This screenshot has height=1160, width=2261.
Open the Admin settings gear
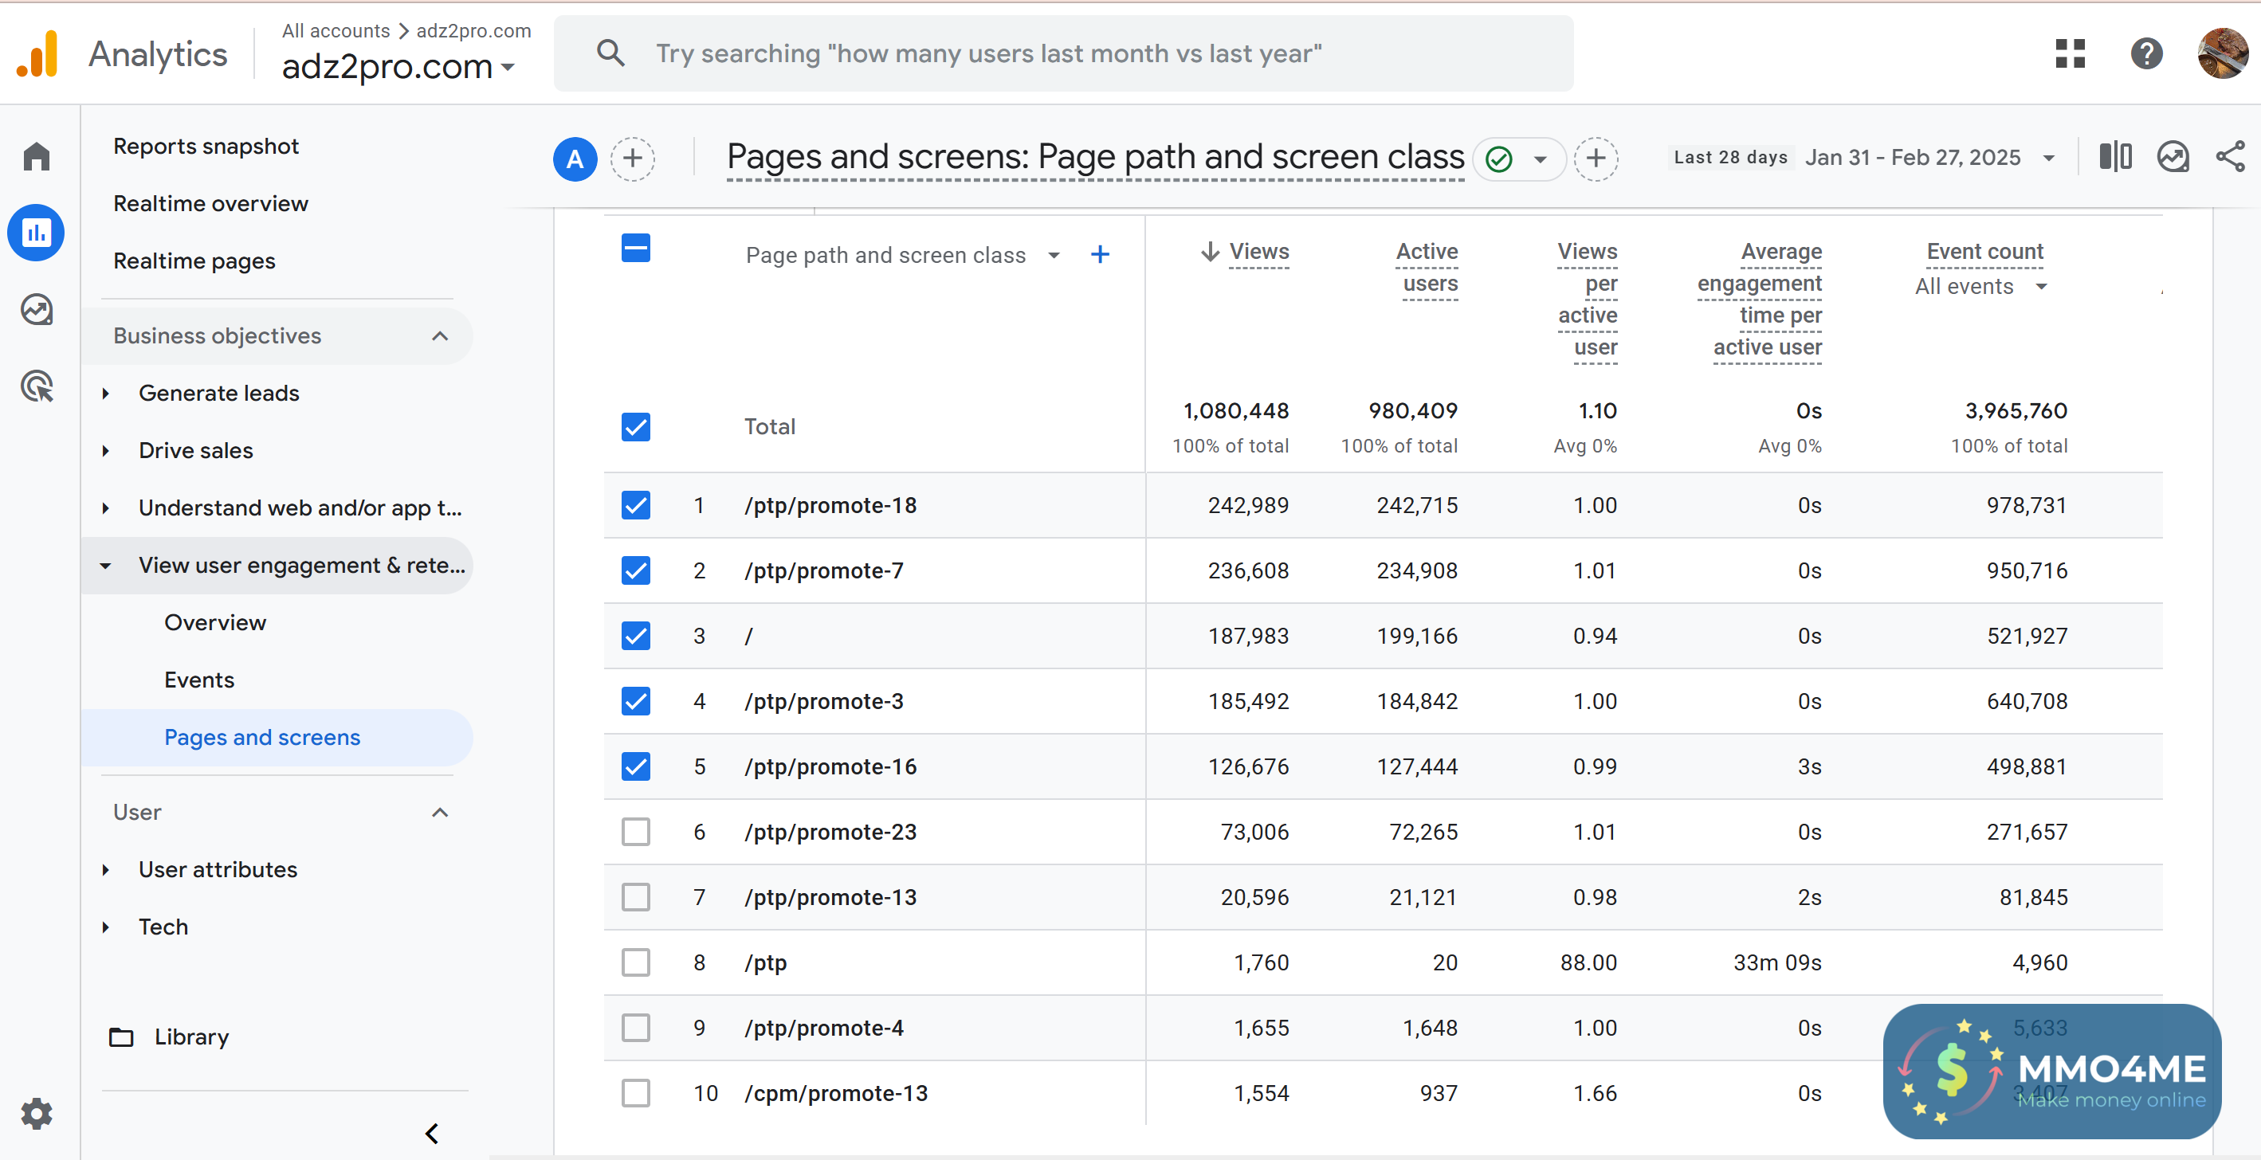36,1114
